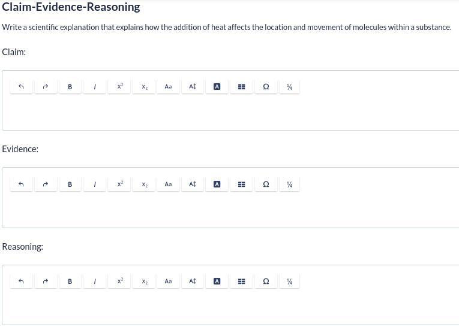Open font size options in Reasoning toolbar
This screenshot has height=327, width=459.
coord(193,281)
